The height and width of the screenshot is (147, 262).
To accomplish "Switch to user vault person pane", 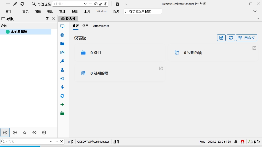I will (x=44, y=132).
